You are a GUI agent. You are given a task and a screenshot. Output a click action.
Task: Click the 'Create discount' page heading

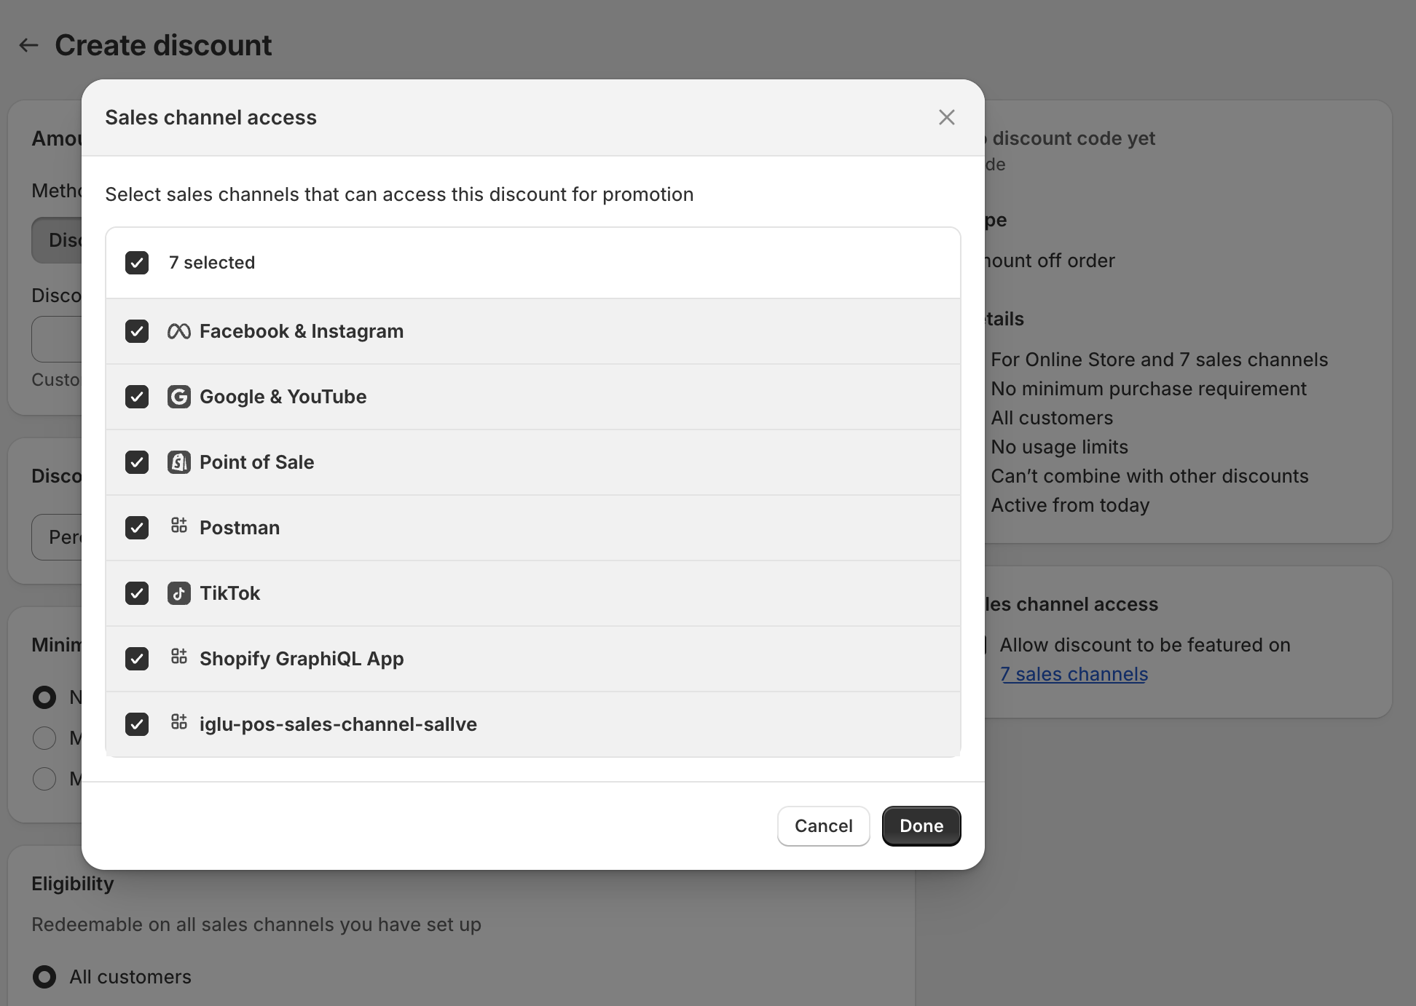163,45
